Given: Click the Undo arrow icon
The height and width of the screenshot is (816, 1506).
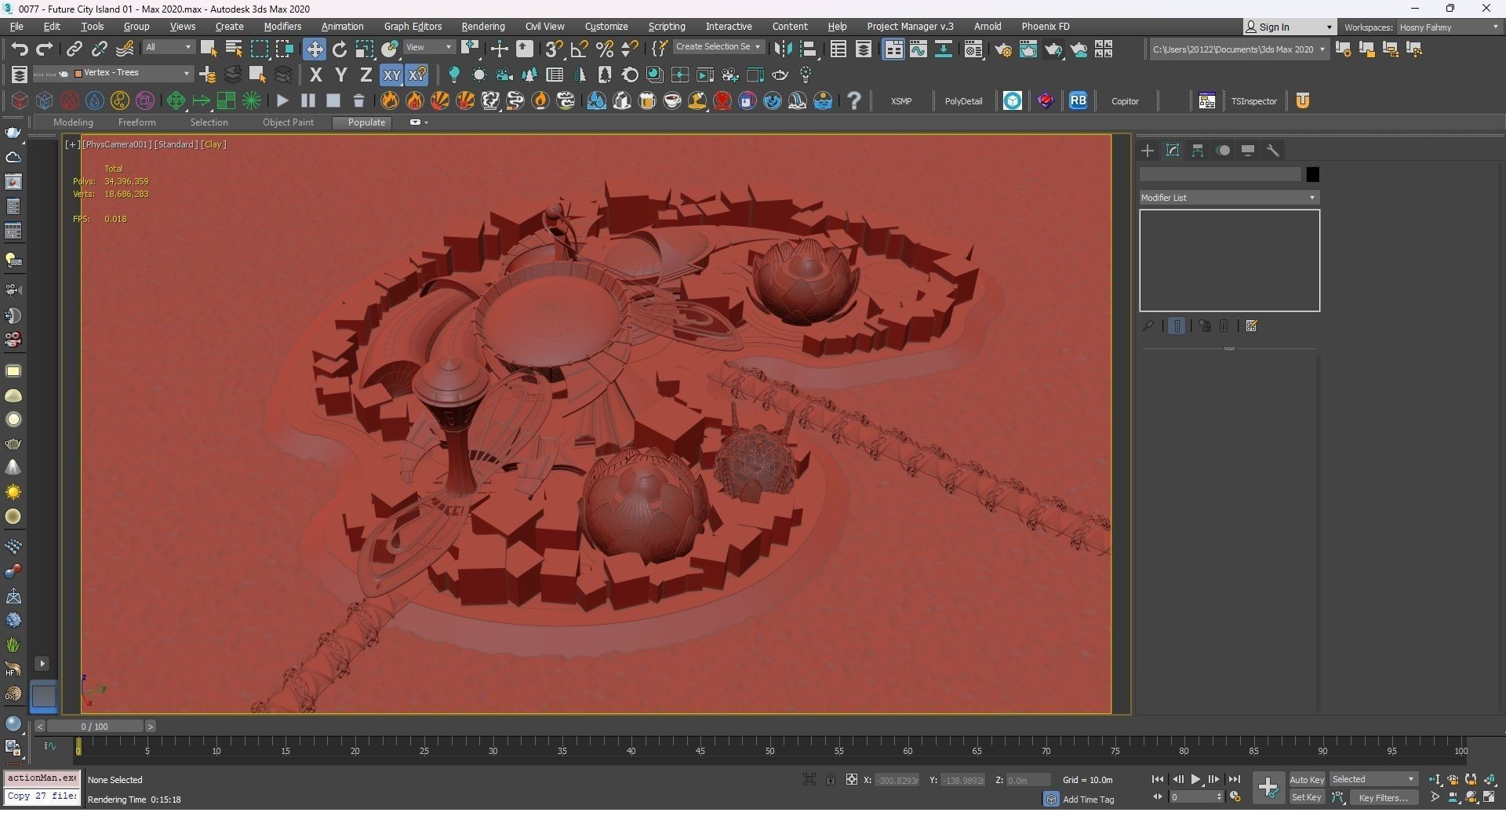Looking at the screenshot, I should pos(19,49).
